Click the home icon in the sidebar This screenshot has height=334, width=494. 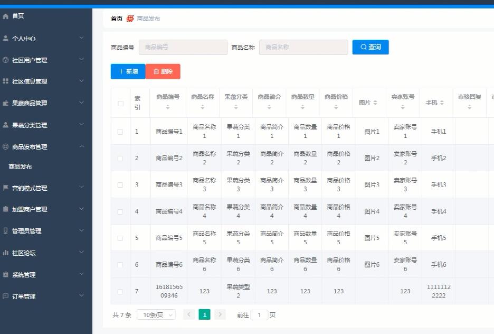tap(5, 16)
